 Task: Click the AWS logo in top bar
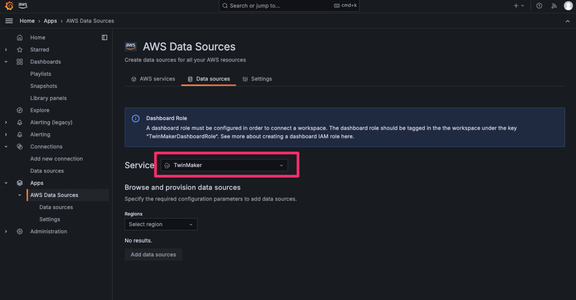(x=23, y=5)
